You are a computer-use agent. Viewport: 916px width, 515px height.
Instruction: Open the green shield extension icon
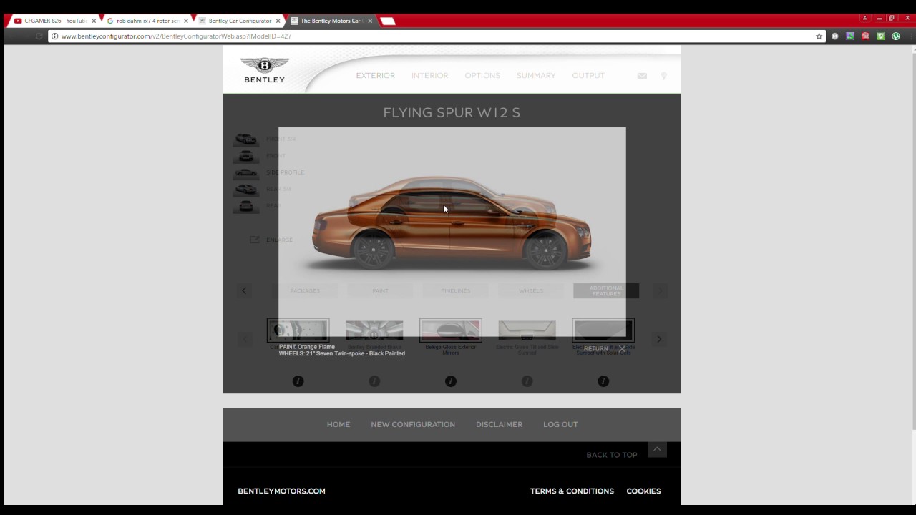click(880, 36)
